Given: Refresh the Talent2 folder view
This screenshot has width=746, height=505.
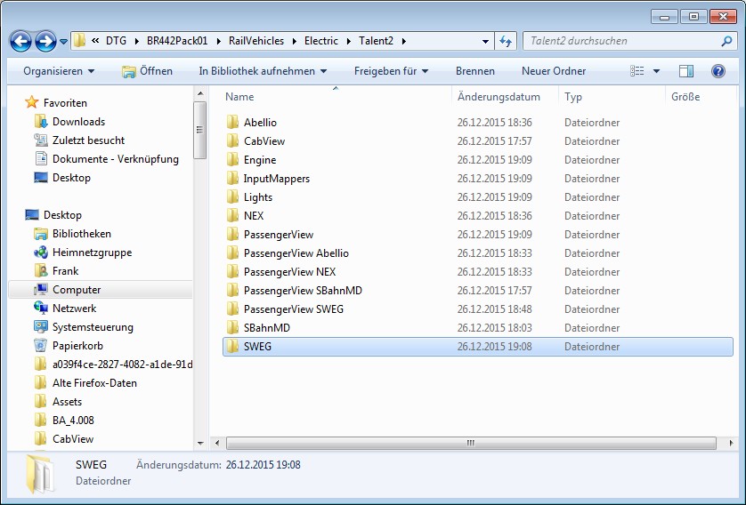Looking at the screenshot, I should 506,41.
